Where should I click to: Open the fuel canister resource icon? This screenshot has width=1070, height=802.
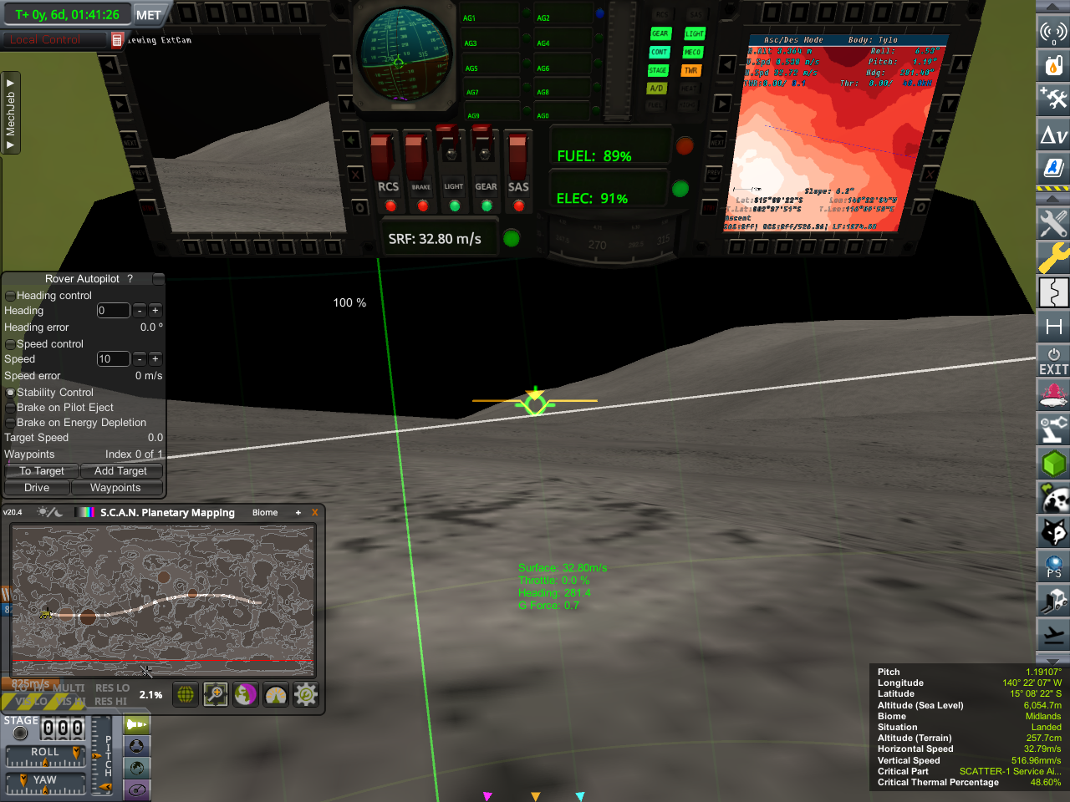(x=1053, y=64)
